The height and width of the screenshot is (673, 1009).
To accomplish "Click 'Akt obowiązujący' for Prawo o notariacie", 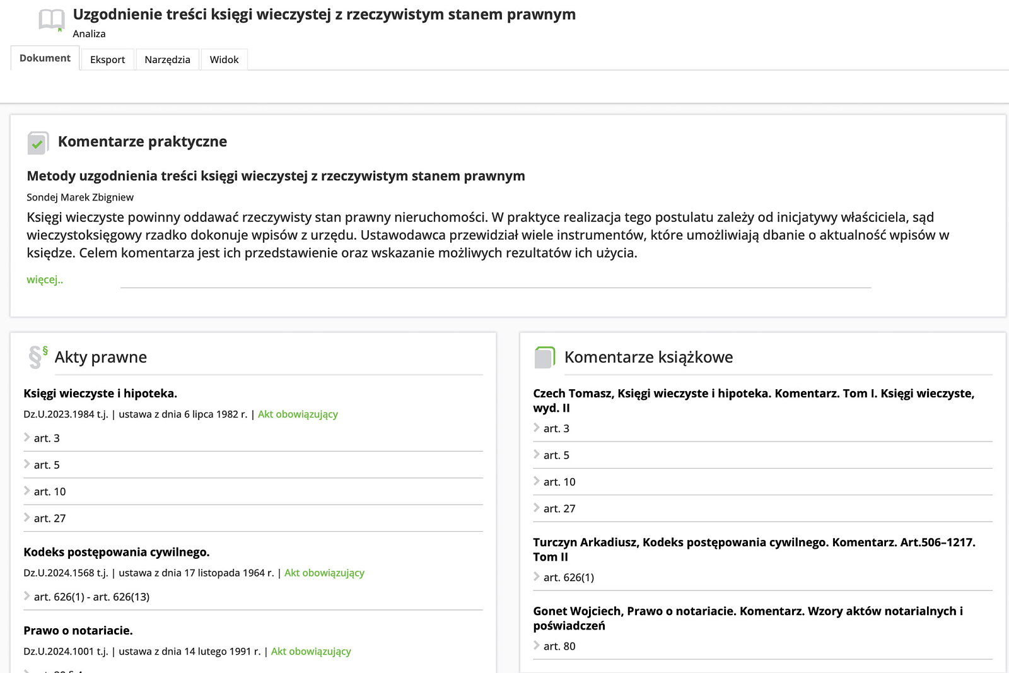I will tap(311, 652).
